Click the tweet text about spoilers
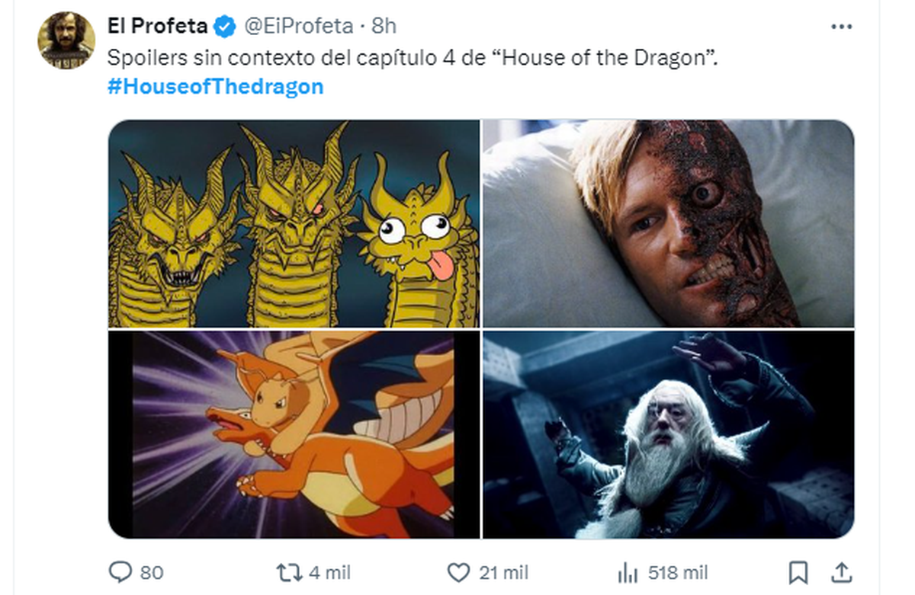 [412, 58]
